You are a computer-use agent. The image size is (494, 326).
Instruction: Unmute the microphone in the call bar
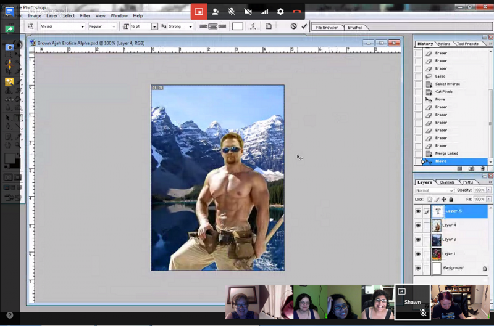232,11
